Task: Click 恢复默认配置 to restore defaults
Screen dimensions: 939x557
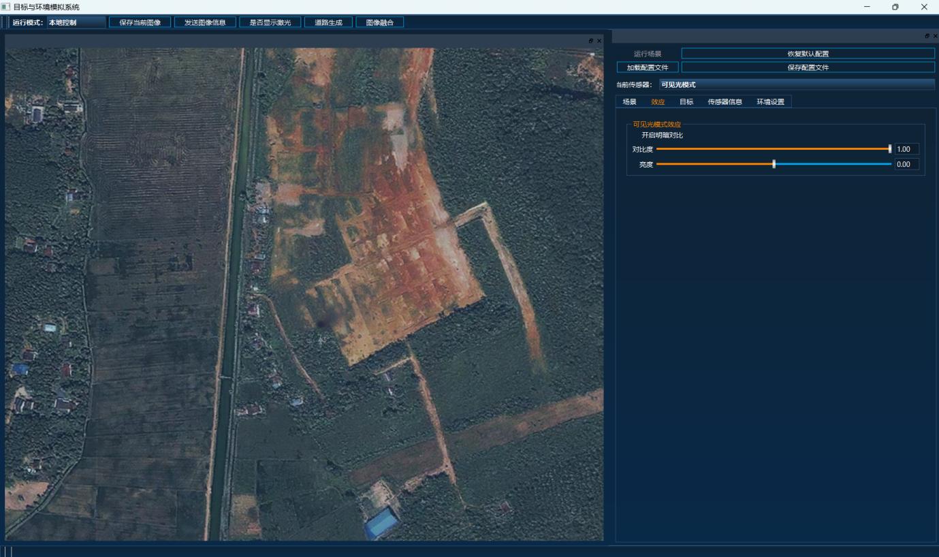Action: click(808, 54)
